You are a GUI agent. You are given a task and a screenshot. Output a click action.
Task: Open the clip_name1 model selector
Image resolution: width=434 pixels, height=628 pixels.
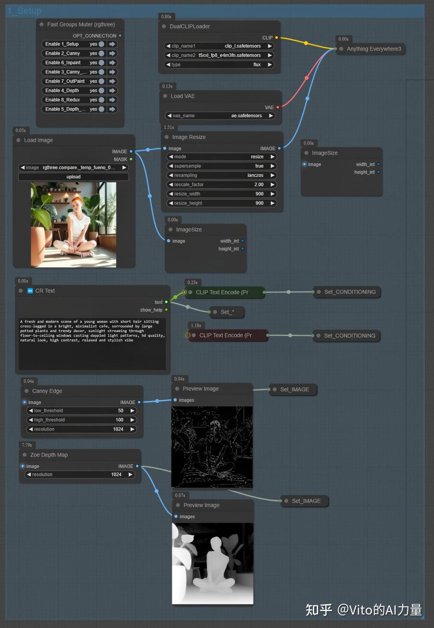click(x=219, y=46)
